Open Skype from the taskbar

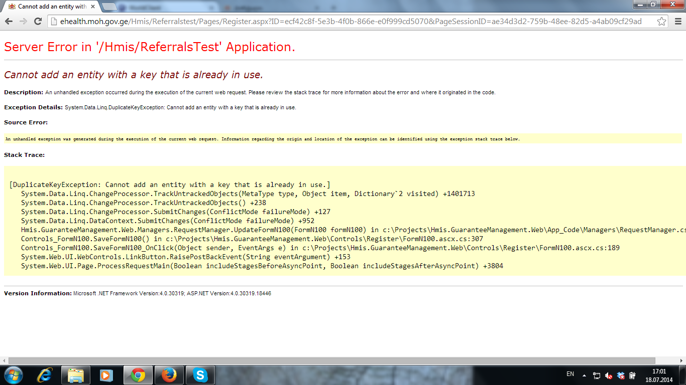pyautogui.click(x=200, y=375)
